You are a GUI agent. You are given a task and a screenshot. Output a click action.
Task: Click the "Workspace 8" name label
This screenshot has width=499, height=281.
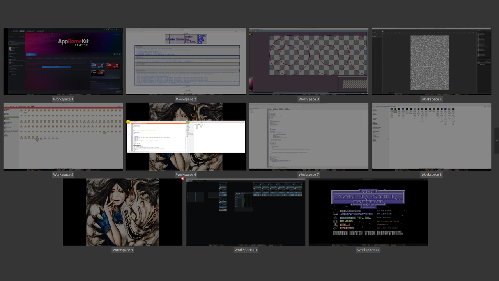pyautogui.click(x=432, y=174)
